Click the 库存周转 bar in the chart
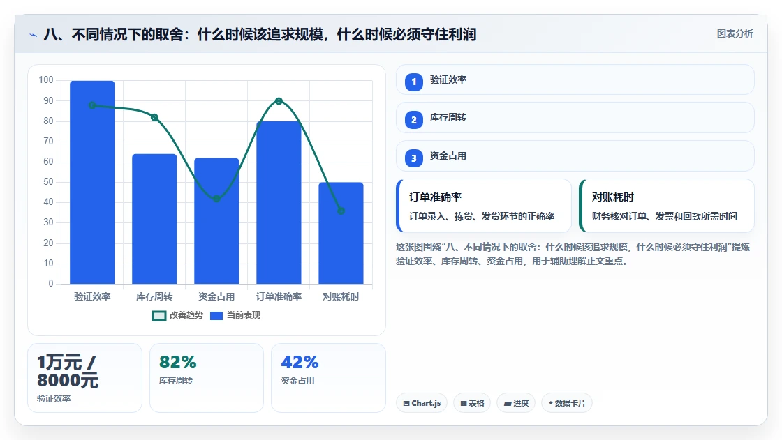 point(154,219)
